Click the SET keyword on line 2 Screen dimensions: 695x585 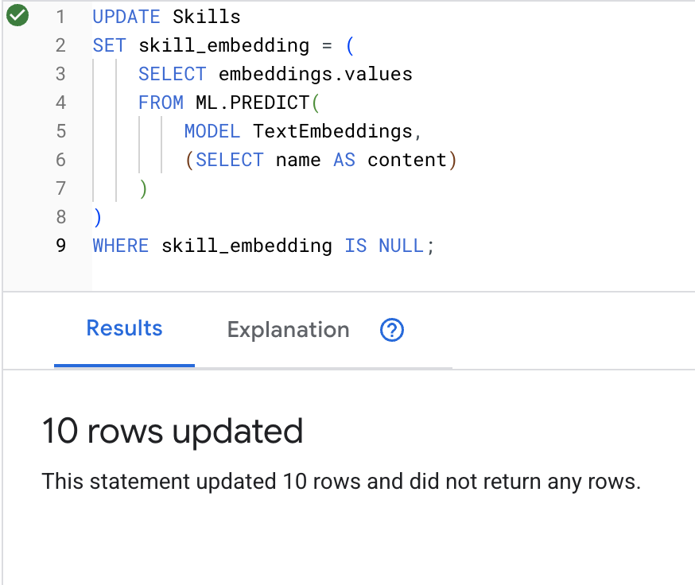(x=109, y=45)
